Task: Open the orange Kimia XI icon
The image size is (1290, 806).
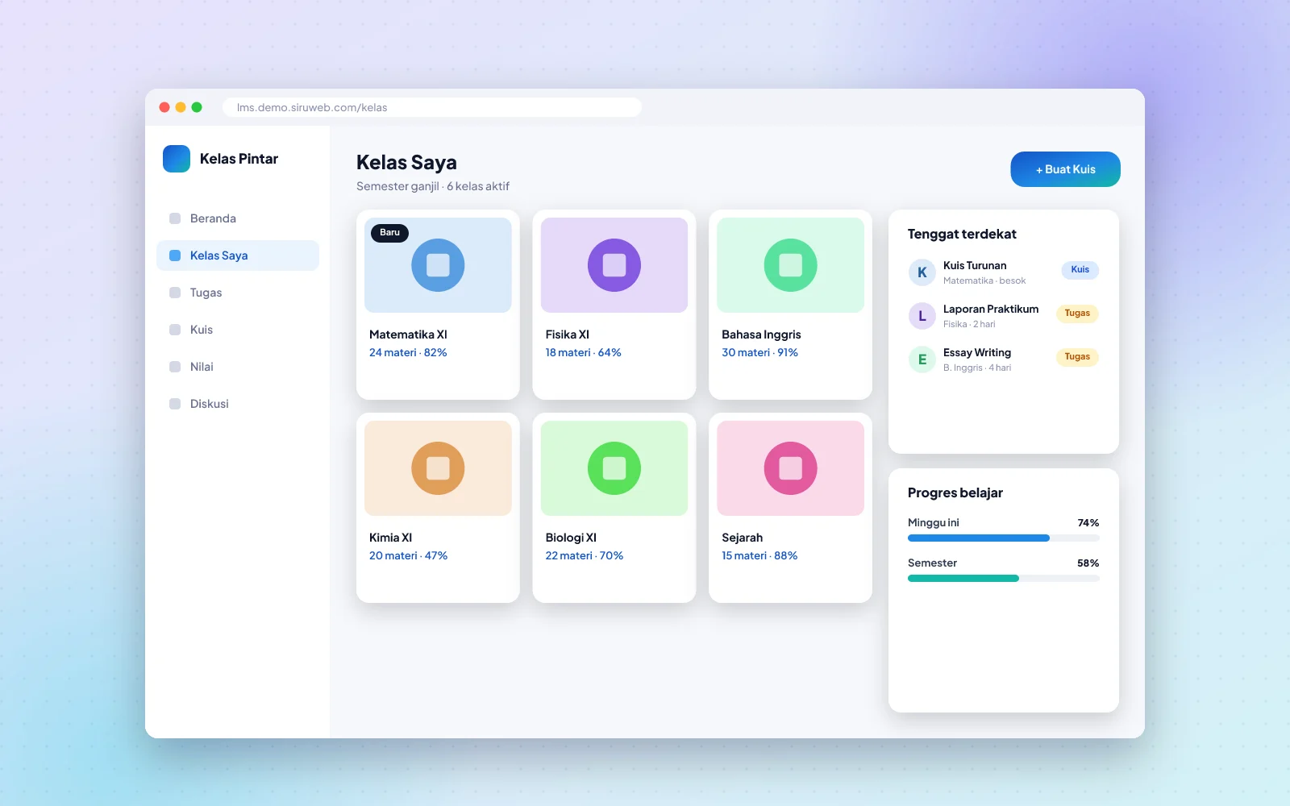Action: pos(438,468)
